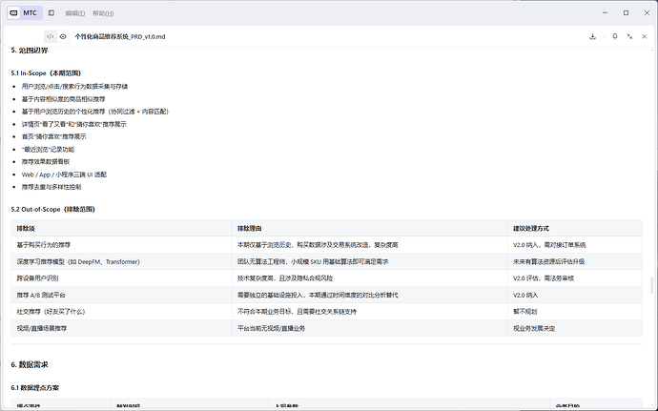
Task: Click bullet 首页"猜你喜欢"推荐展示
Action: [x=54, y=136]
